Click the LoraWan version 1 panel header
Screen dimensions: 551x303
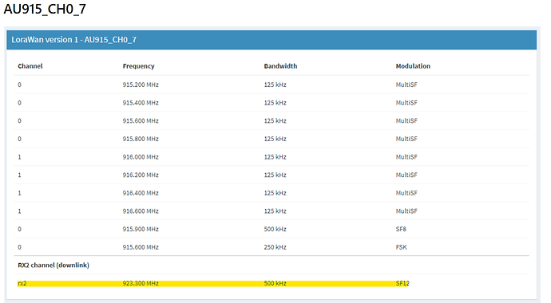tap(272, 40)
